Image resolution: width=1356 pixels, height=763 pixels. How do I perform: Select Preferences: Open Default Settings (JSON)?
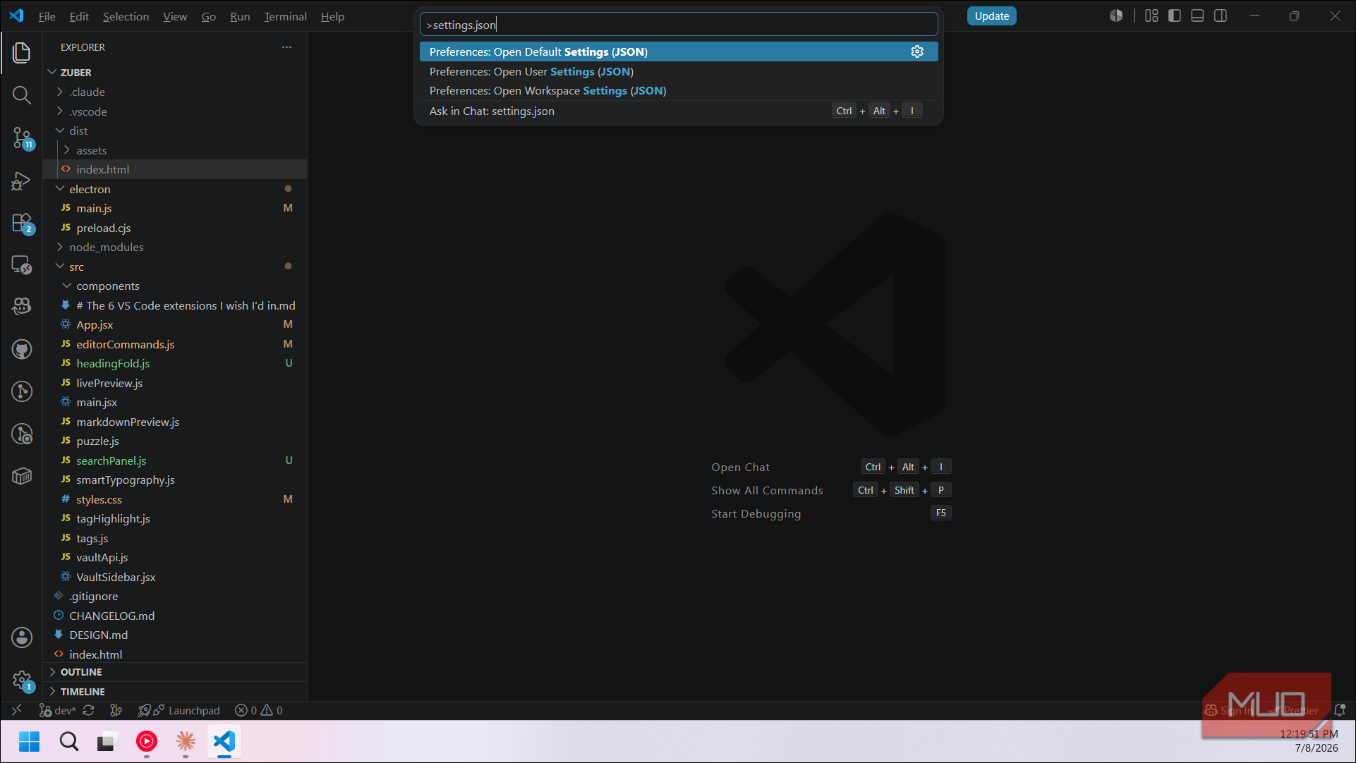(x=679, y=51)
